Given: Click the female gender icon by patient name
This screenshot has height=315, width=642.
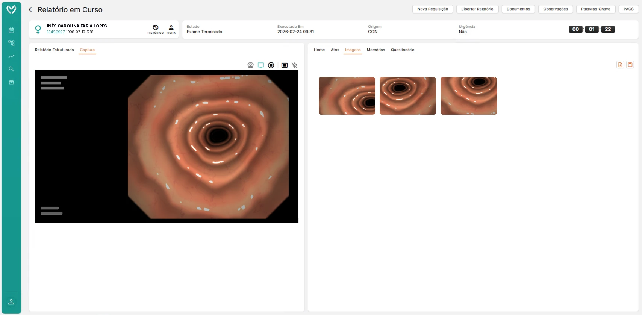Looking at the screenshot, I should point(38,29).
